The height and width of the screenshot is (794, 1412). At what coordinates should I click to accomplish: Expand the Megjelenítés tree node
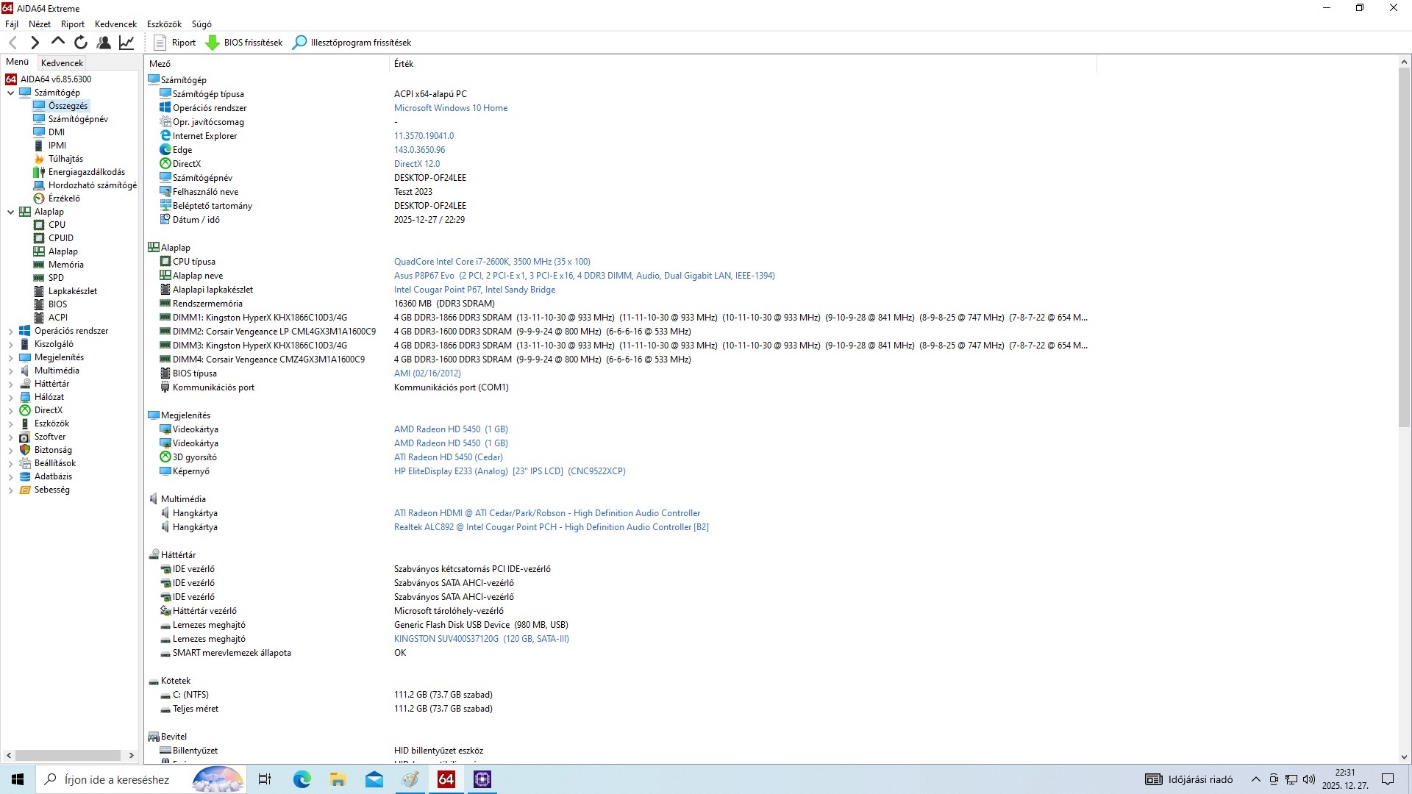[11, 357]
